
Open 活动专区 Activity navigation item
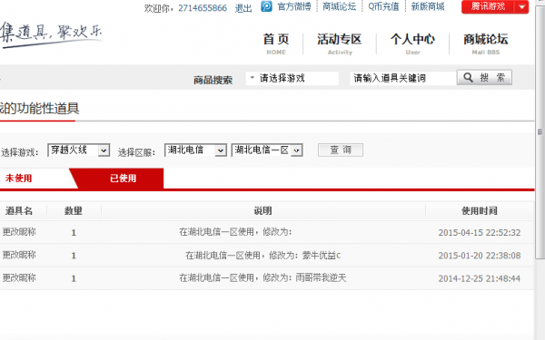click(x=340, y=44)
